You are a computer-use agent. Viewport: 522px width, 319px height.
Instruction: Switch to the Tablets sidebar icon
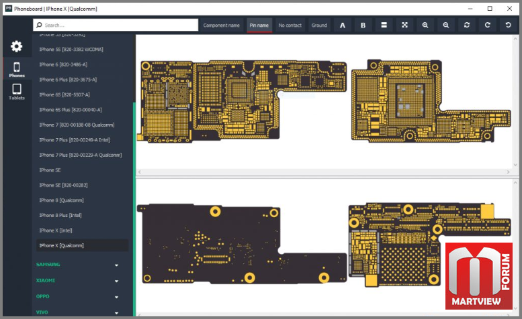[x=17, y=92]
